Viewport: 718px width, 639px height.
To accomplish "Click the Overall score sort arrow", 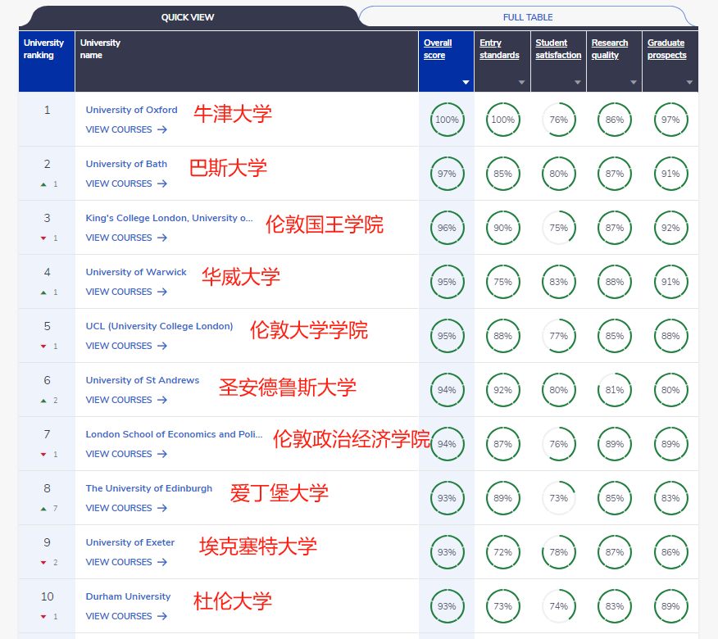I will point(466,83).
